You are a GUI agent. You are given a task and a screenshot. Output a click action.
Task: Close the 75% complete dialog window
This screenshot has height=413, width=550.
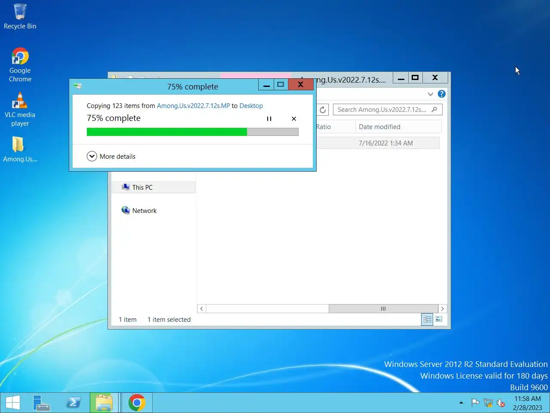pos(301,85)
